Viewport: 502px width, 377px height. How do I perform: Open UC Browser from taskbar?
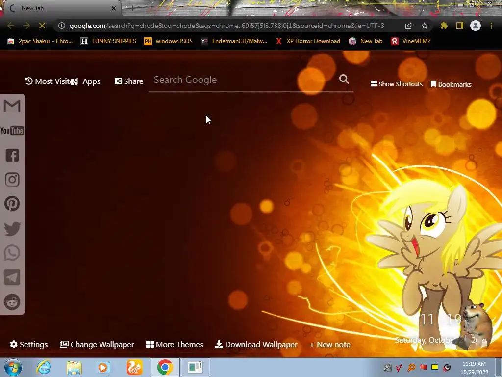(134, 367)
